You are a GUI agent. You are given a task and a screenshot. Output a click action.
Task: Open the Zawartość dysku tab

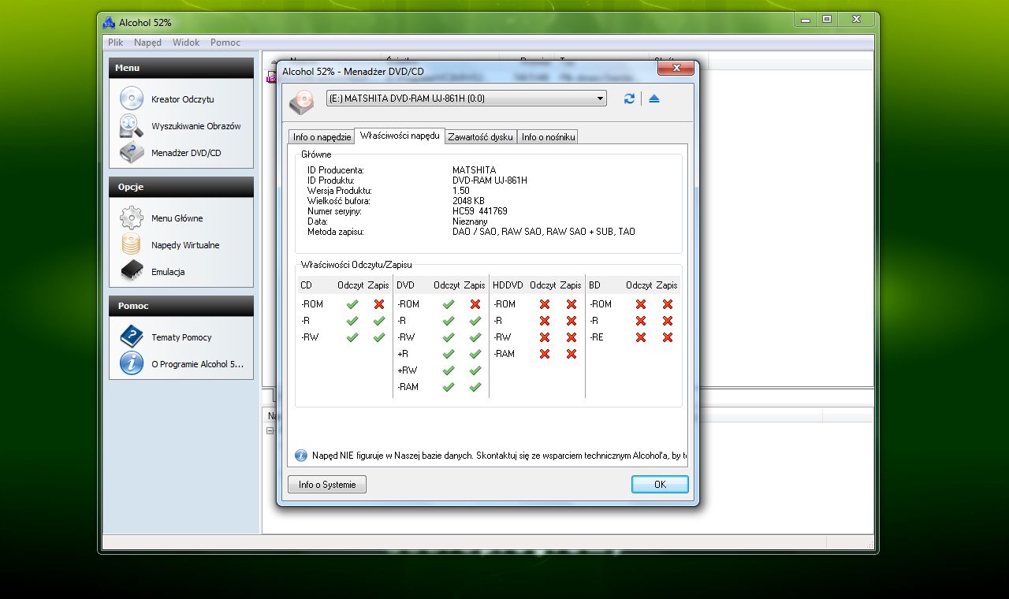(x=481, y=137)
